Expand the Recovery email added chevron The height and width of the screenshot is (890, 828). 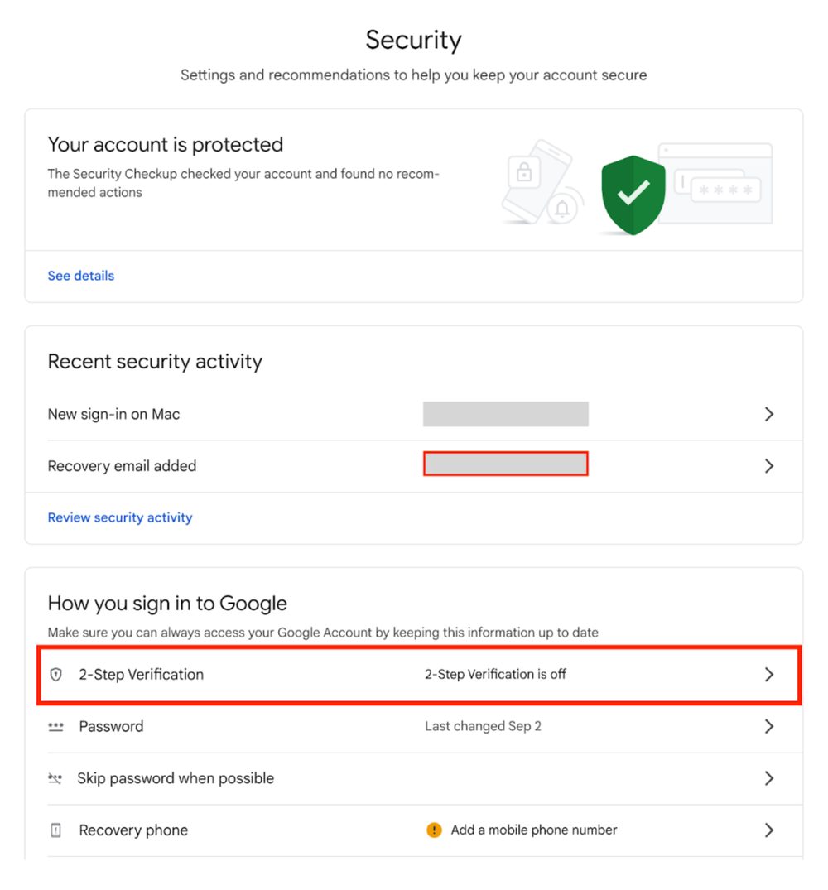click(x=769, y=465)
